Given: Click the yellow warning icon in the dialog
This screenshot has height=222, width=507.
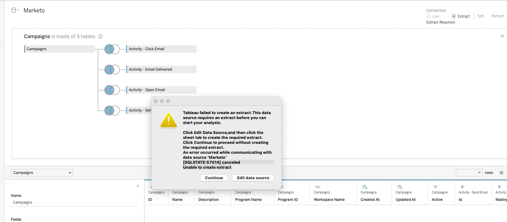Looking at the screenshot, I should click(x=169, y=120).
